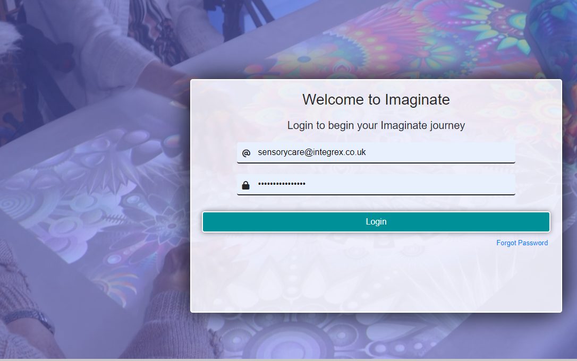The width and height of the screenshot is (577, 361).
Task: Click the padlock password icon
Action: 246,185
